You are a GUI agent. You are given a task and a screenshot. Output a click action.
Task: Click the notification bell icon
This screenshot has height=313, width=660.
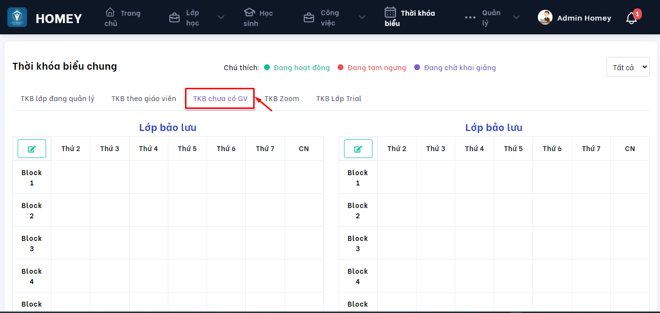coord(631,19)
